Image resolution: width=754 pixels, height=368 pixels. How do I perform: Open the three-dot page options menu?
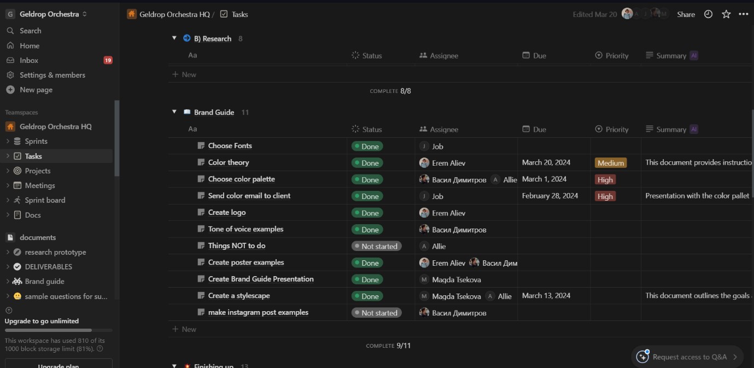click(743, 15)
